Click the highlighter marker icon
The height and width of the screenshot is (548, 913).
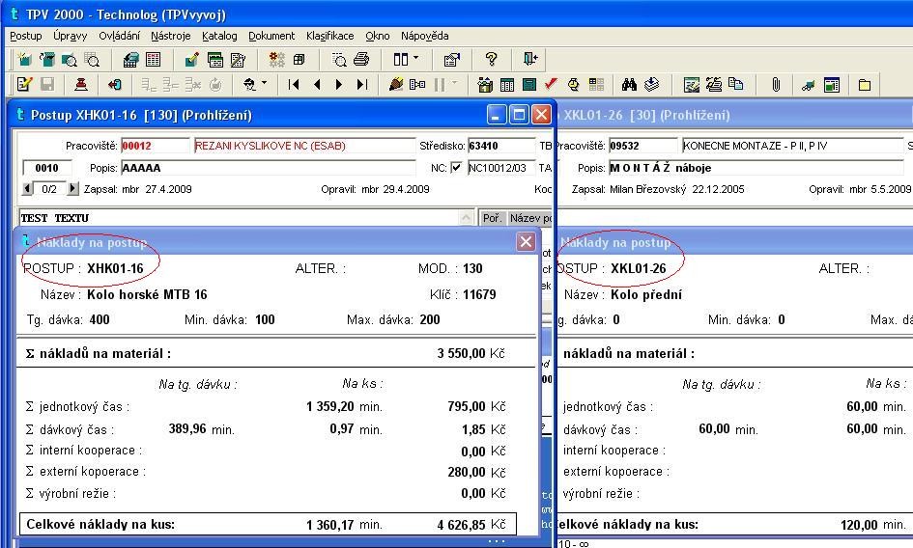coord(396,84)
